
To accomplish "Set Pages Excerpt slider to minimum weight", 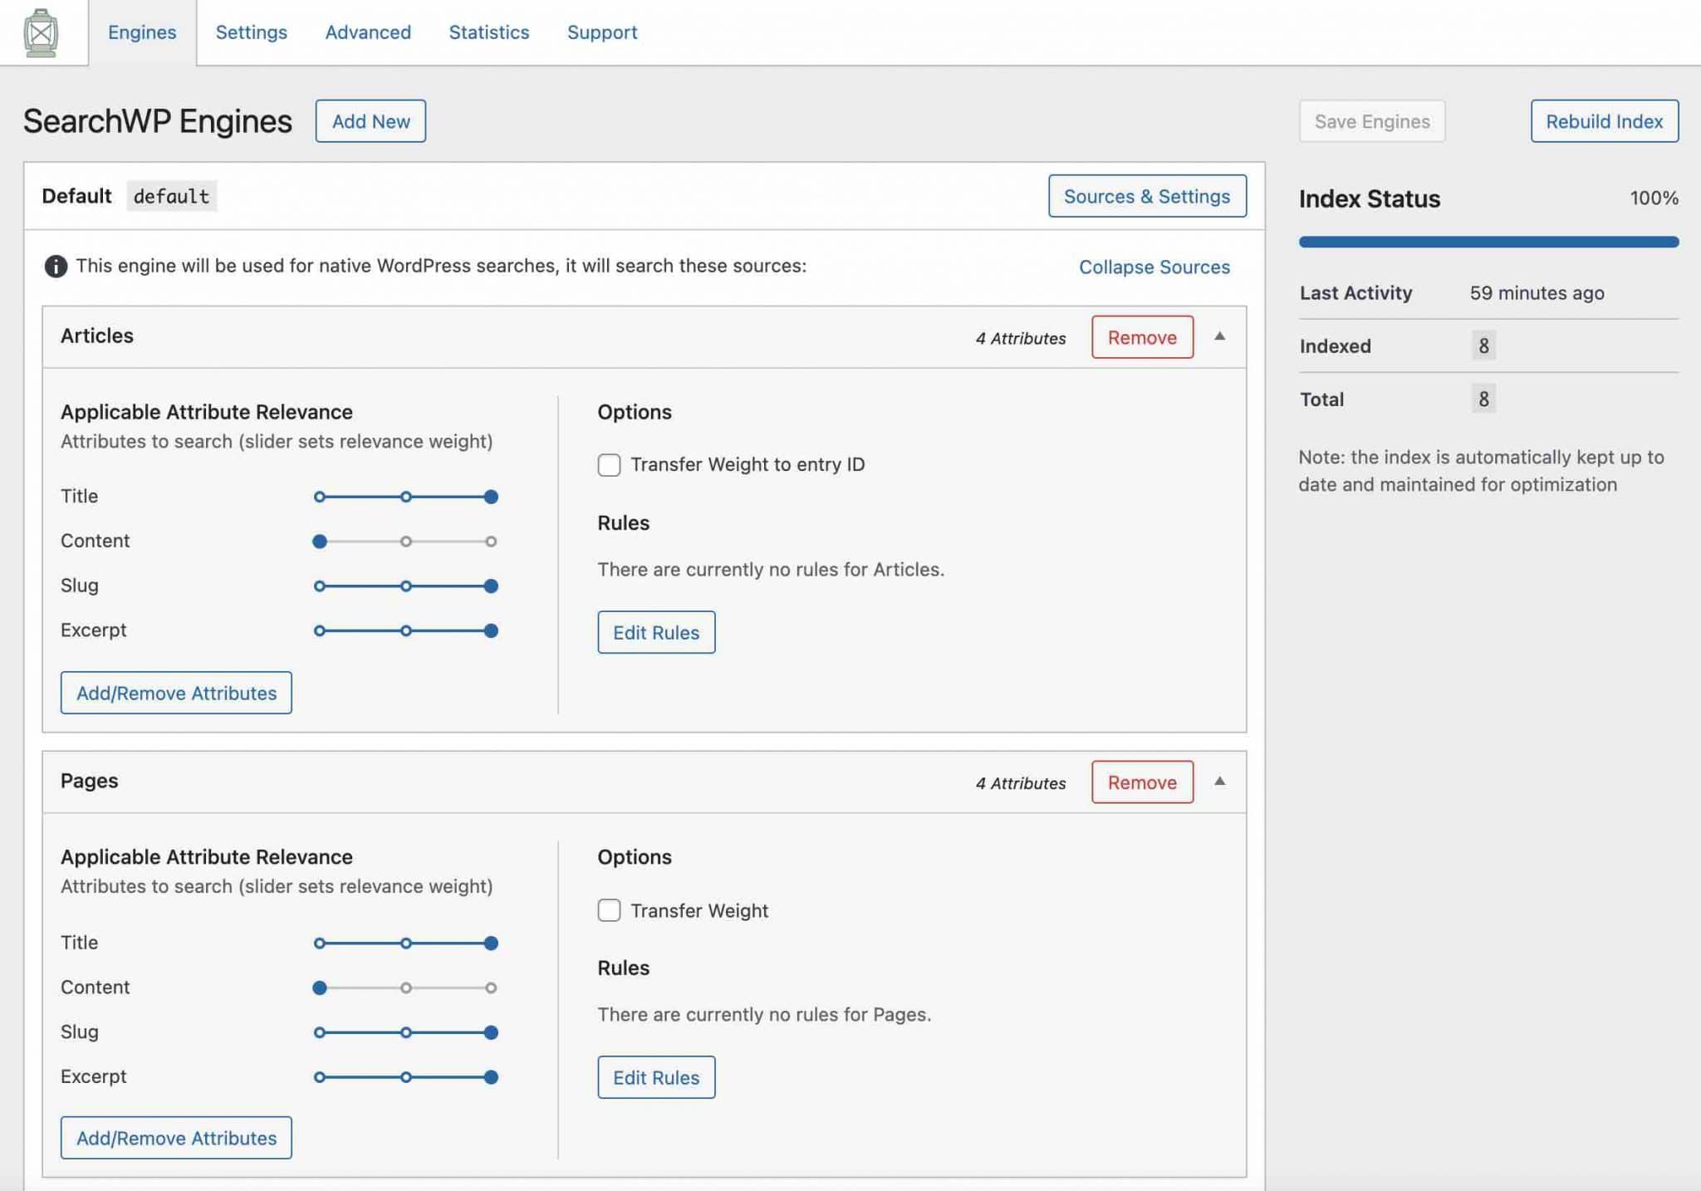I will click(319, 1077).
